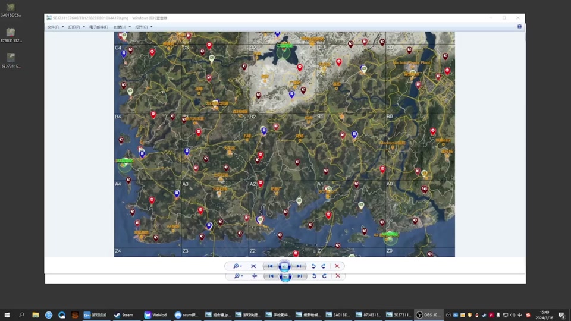The width and height of the screenshot is (571, 321).
Task: Start slideshow with the round center button
Action: [x=285, y=266]
